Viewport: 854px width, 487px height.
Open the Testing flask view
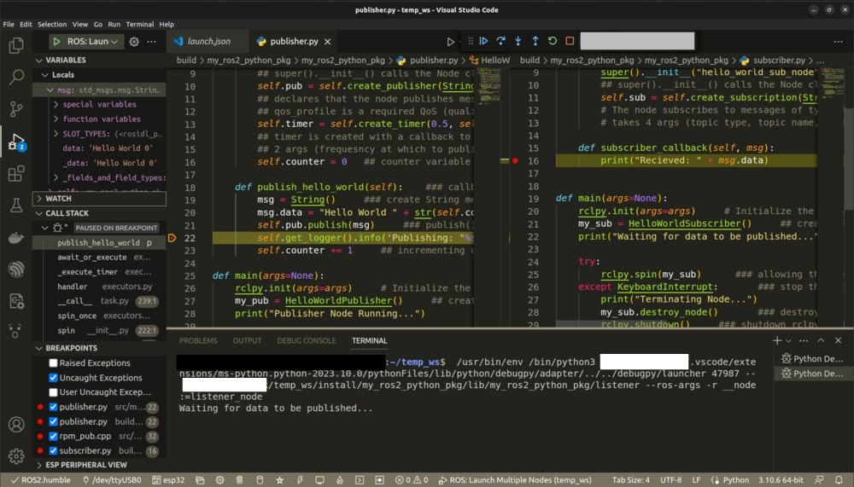16,206
